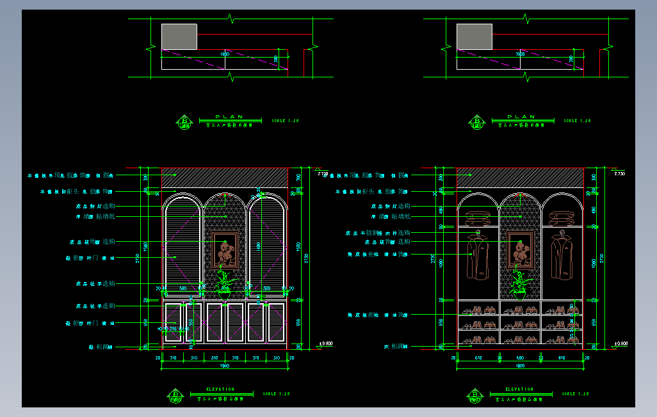Screen dimensions: 657x417
Task: Click the SCALE 1:25 label next to right ELEVATION
Action: coord(576,393)
